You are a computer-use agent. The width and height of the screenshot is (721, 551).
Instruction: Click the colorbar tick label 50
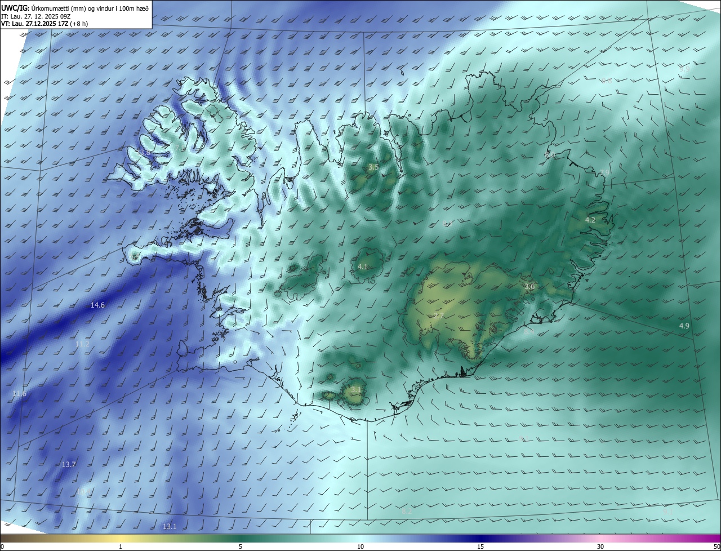[x=717, y=546]
